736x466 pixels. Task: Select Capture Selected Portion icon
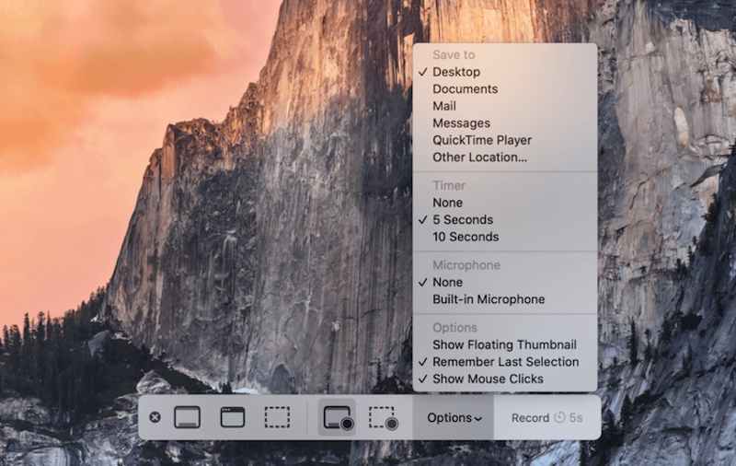click(x=277, y=417)
